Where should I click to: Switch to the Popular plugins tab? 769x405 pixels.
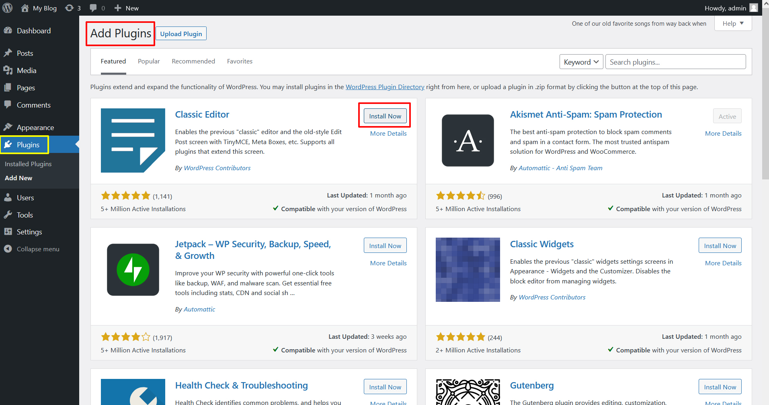(x=148, y=61)
